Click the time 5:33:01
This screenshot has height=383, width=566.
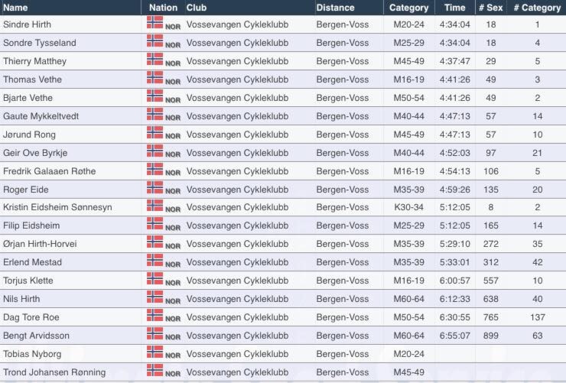(x=455, y=262)
